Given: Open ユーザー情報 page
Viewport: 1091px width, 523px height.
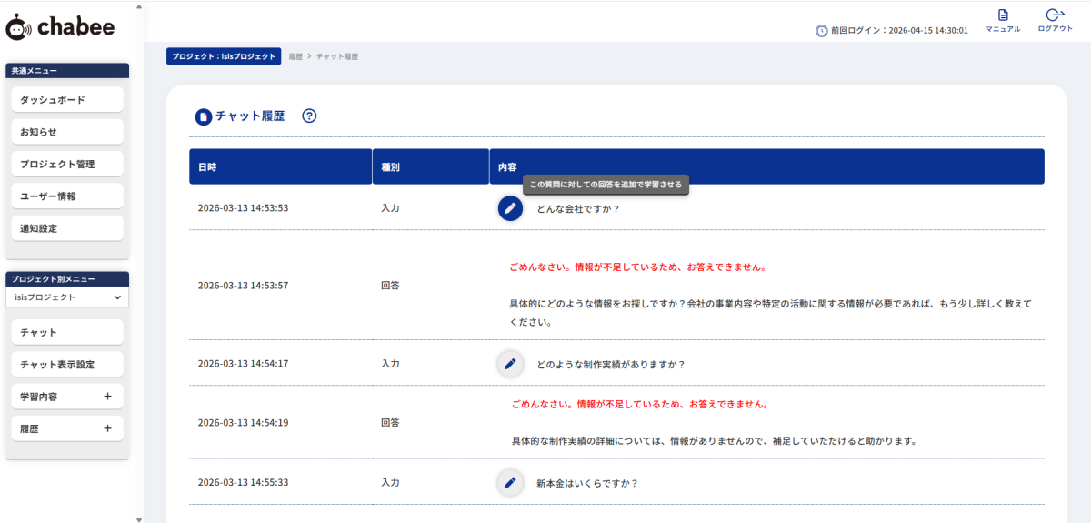Looking at the screenshot, I should pyautogui.click(x=67, y=196).
